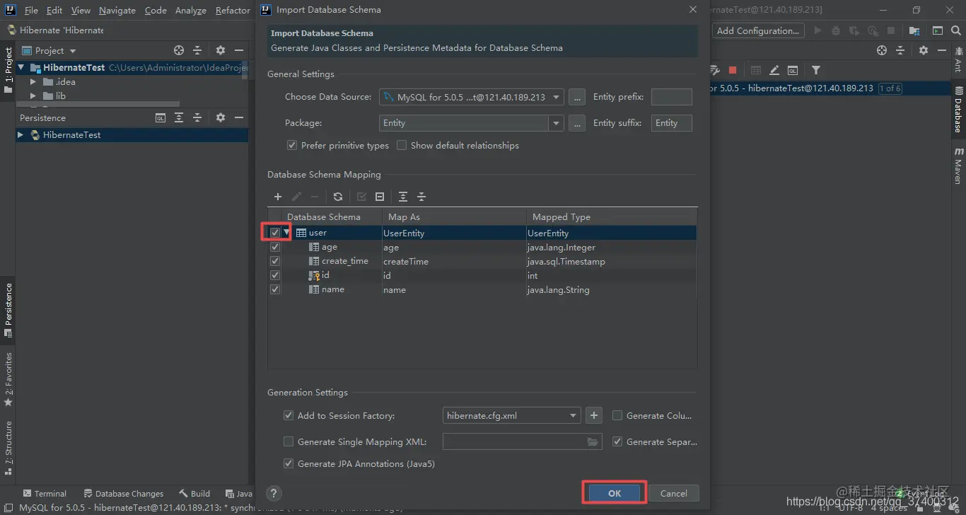Browse packages with ellipsis button

[577, 123]
